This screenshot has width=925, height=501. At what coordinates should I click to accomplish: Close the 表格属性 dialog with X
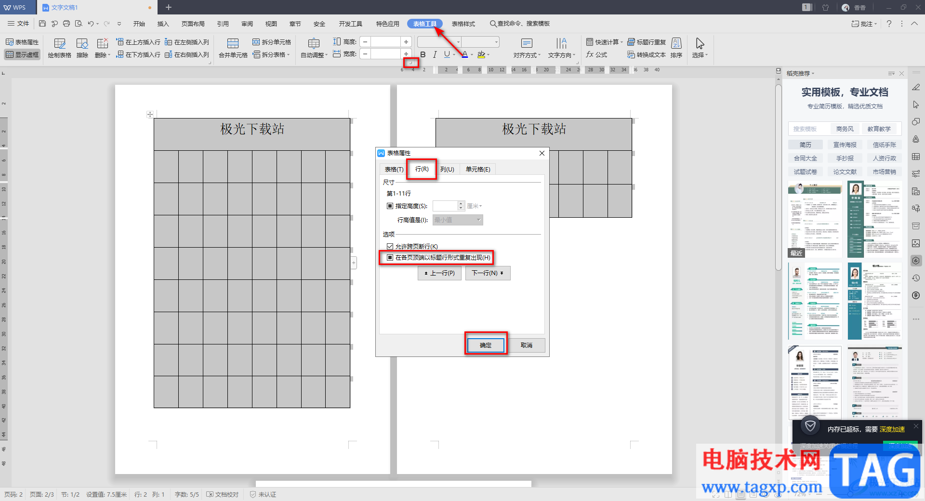542,153
